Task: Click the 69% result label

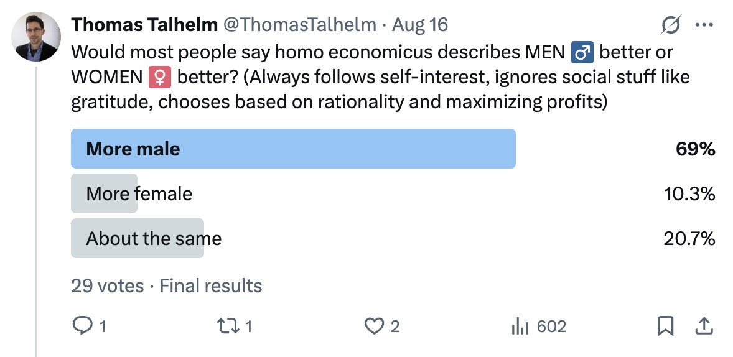Action: [x=695, y=149]
